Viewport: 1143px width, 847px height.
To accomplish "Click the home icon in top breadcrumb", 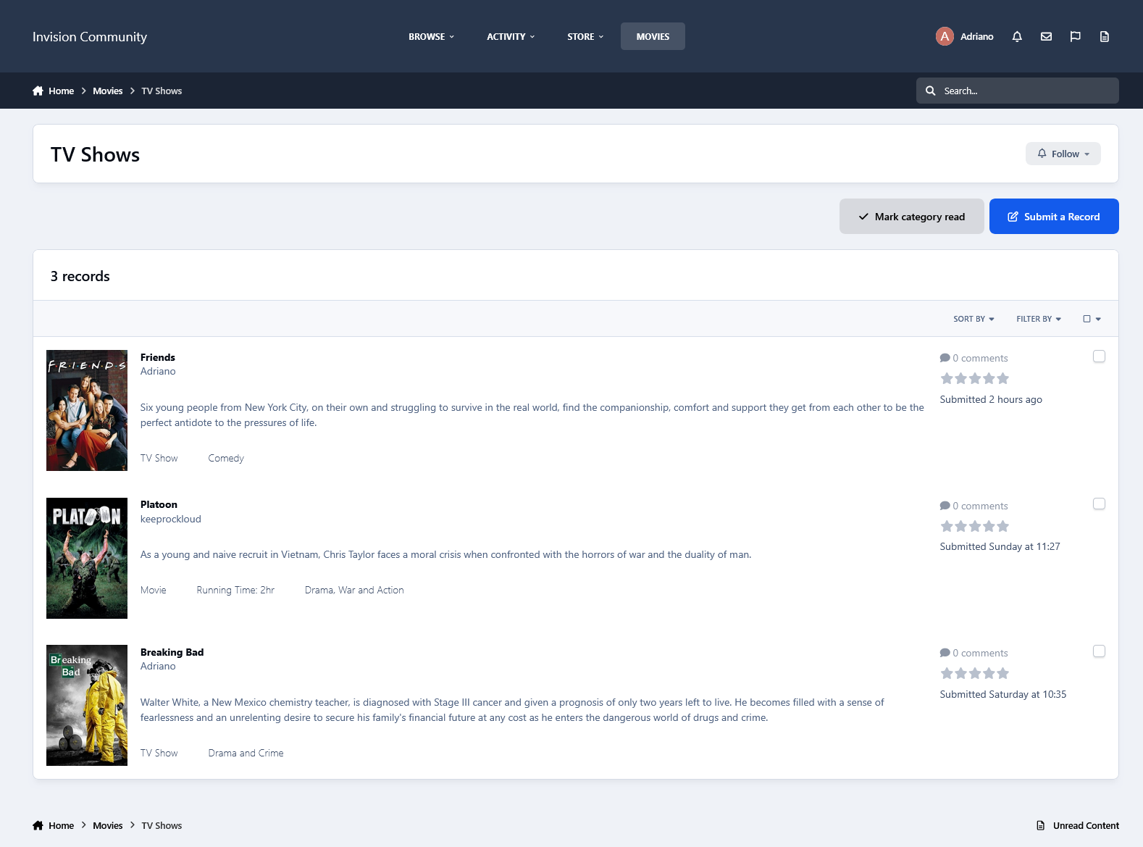I will pos(38,91).
